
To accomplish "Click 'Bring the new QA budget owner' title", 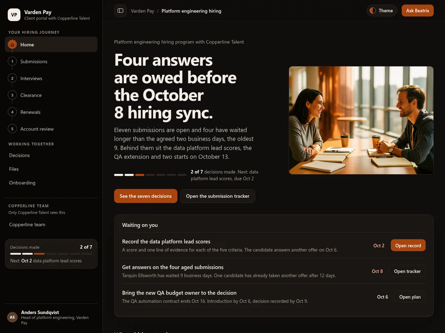I will coord(179,293).
